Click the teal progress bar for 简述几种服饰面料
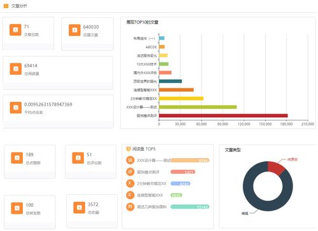This screenshot has height=231, width=318. (x=190, y=207)
